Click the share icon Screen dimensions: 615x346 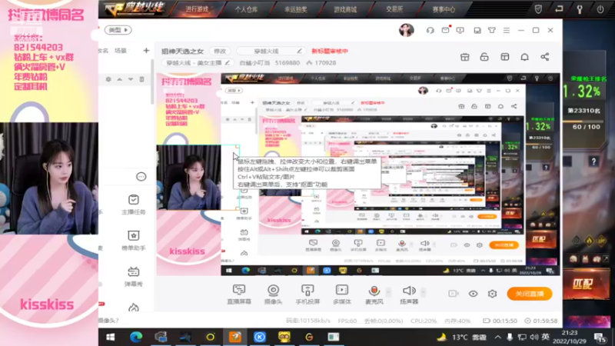[545, 57]
